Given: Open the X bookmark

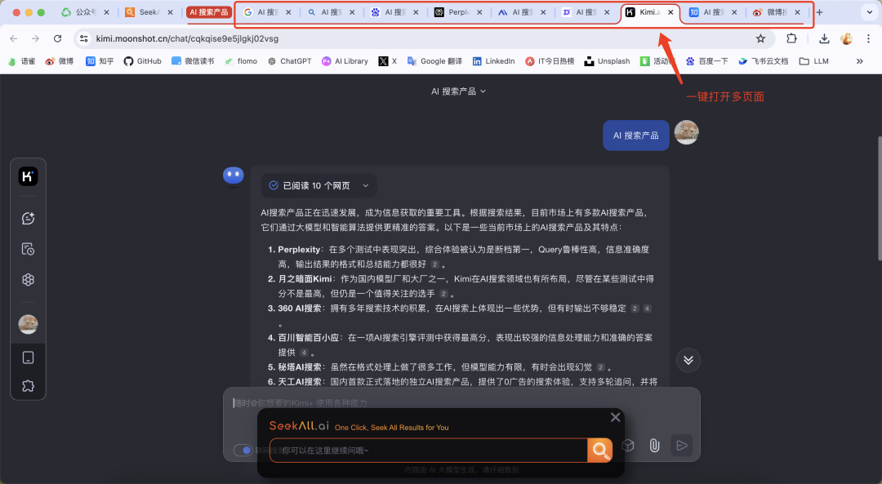Looking at the screenshot, I should [x=388, y=61].
